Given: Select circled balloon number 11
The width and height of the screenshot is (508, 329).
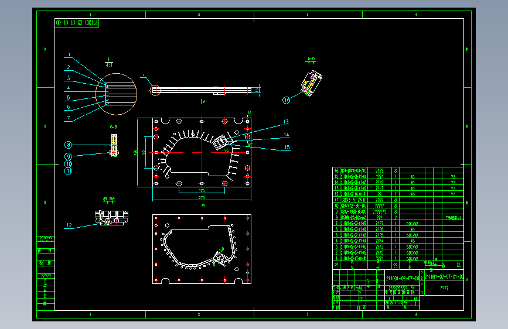Looking at the screenshot, I should point(68,171).
